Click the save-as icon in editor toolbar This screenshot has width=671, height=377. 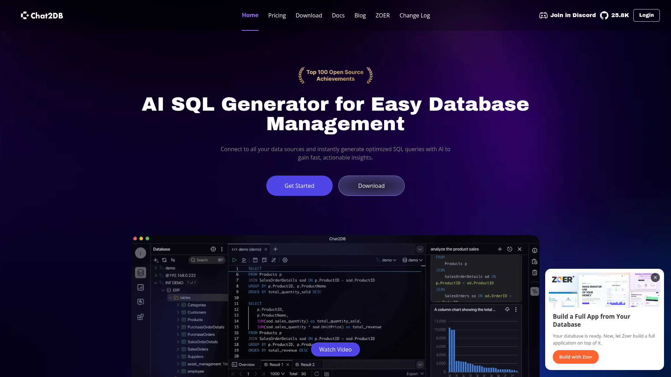[264, 260]
